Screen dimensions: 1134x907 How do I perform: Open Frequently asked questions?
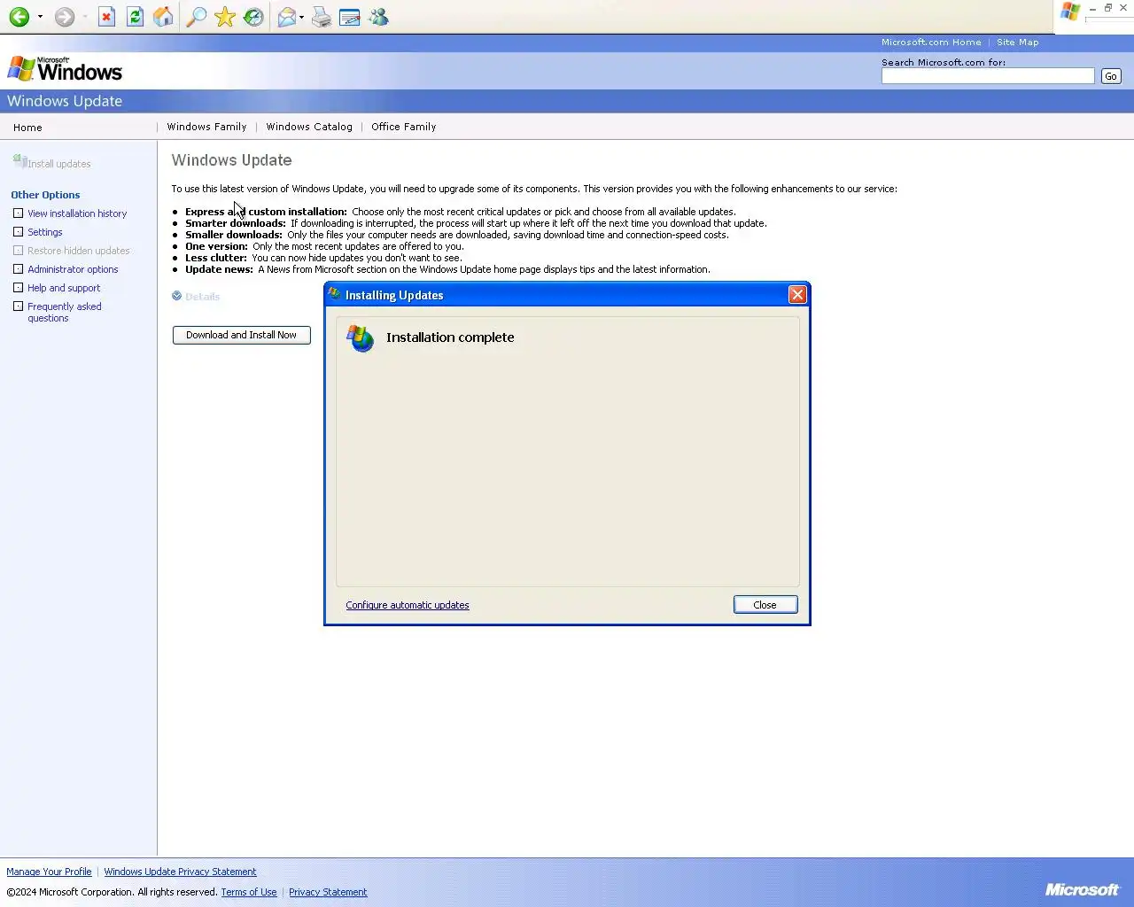point(65,312)
